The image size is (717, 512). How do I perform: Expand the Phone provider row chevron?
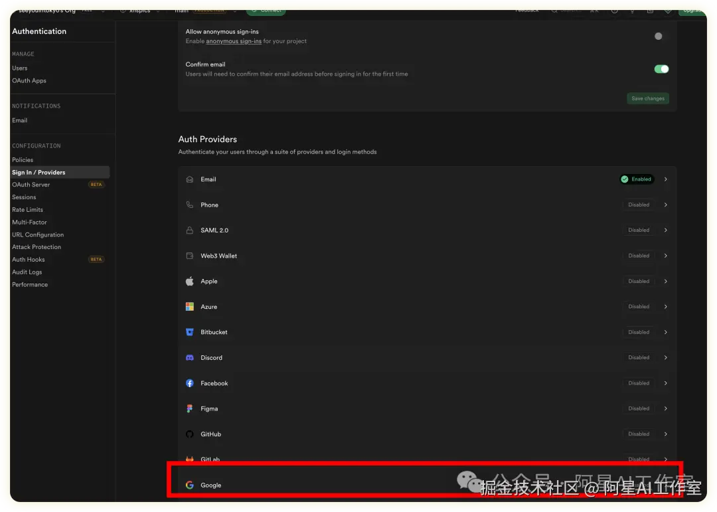click(666, 205)
